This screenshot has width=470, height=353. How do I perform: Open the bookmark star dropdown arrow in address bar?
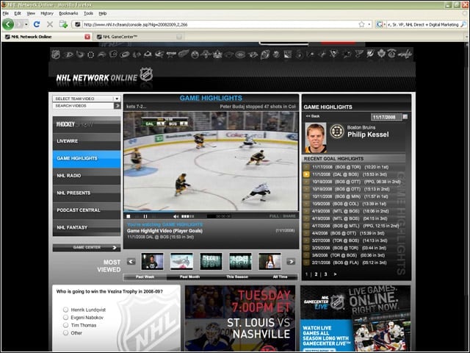click(x=369, y=24)
